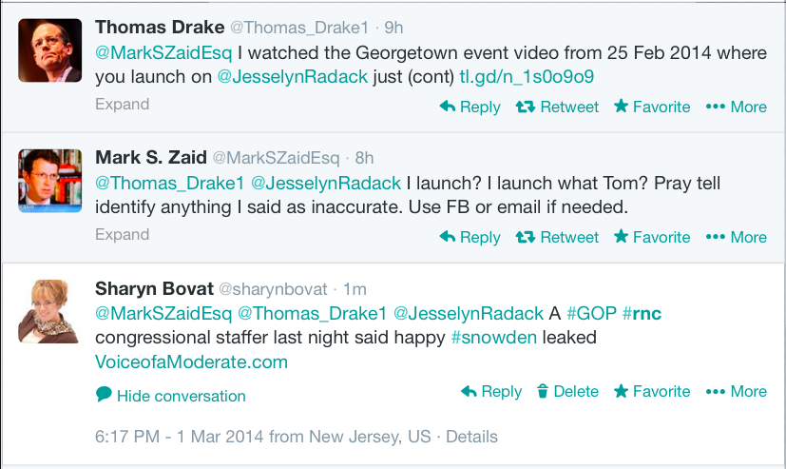This screenshot has width=786, height=469.
Task: Open More options on Thomas Drake's tweet
Action: click(736, 107)
